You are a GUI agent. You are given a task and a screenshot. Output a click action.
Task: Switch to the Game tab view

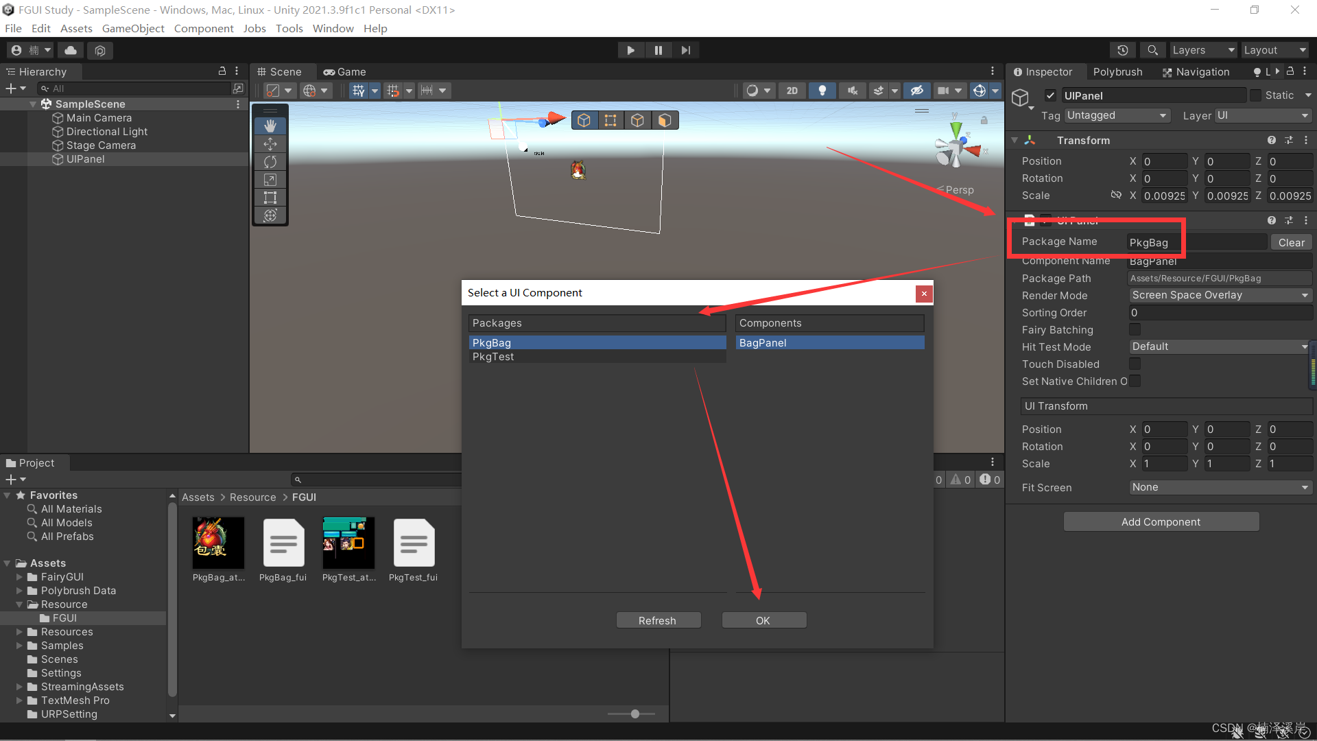(x=346, y=71)
